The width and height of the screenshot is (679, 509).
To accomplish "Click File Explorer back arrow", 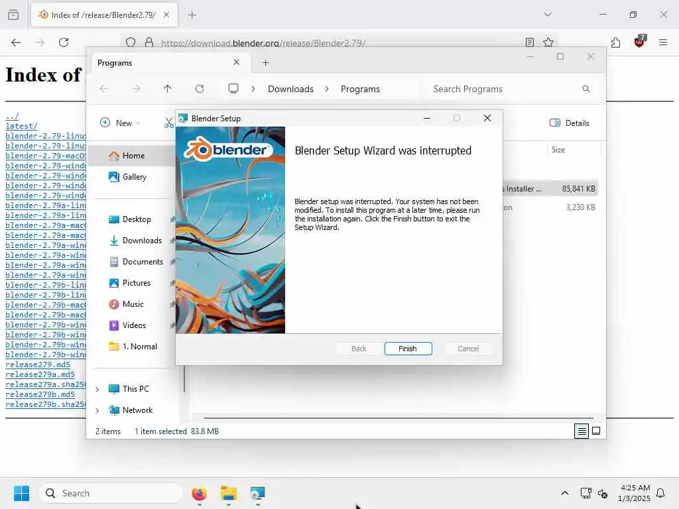I will click(104, 89).
